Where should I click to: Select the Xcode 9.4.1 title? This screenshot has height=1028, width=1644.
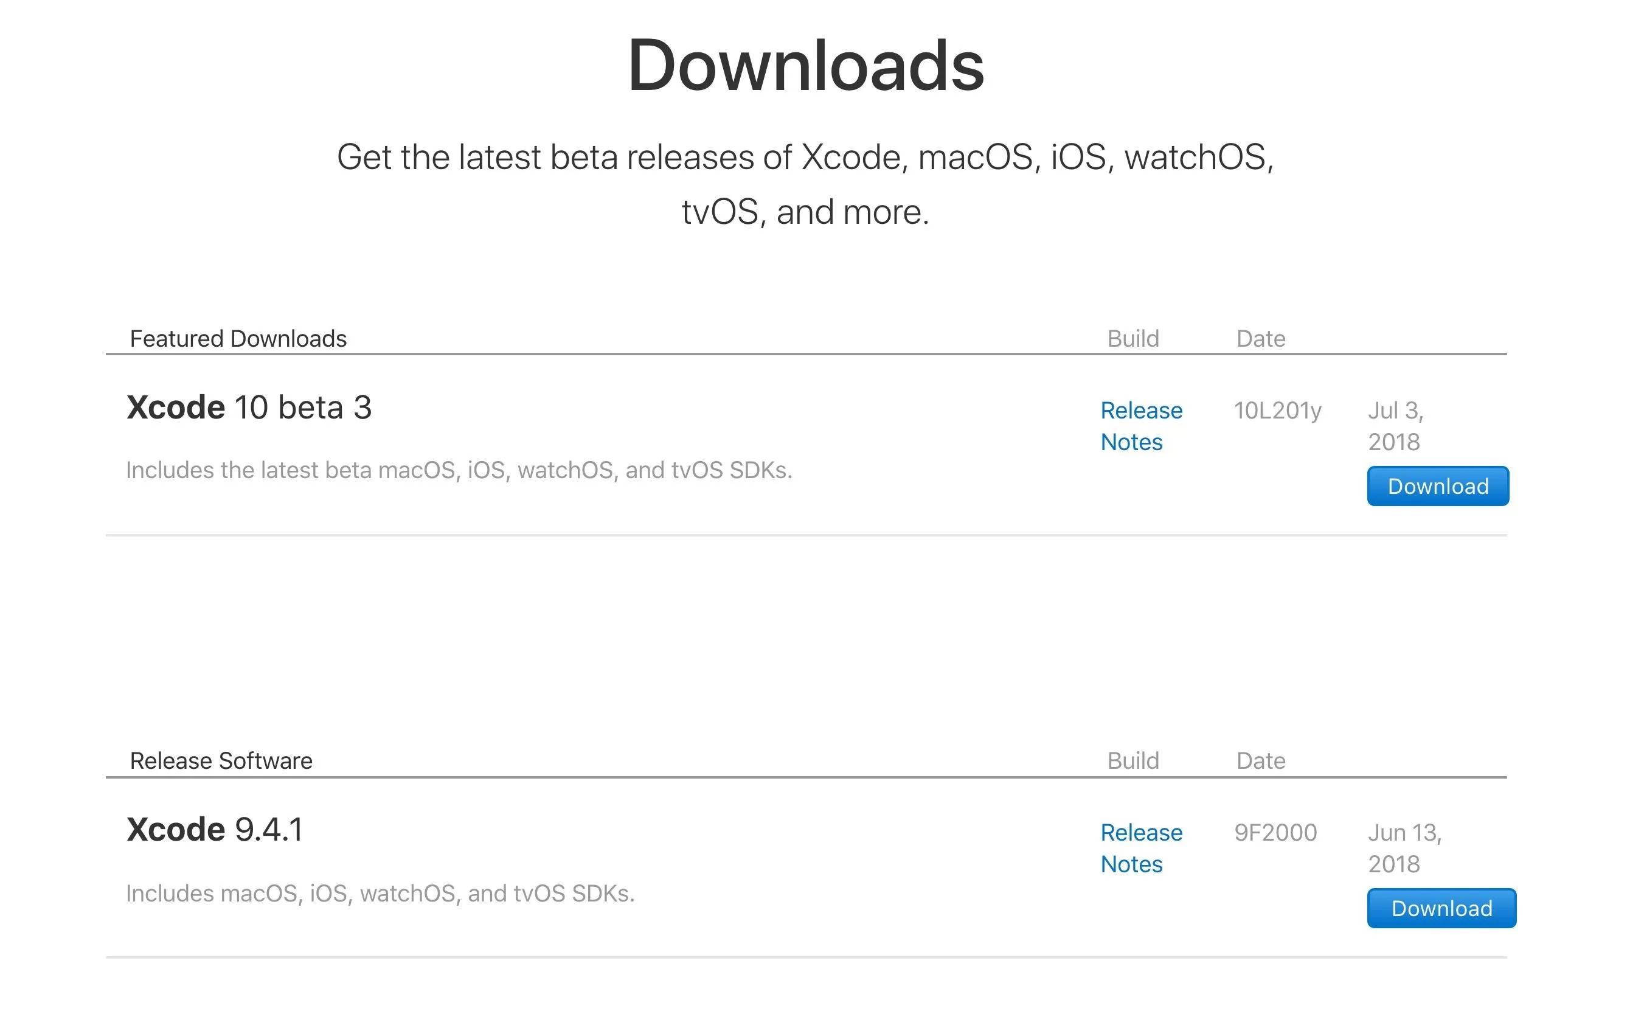[x=215, y=830]
